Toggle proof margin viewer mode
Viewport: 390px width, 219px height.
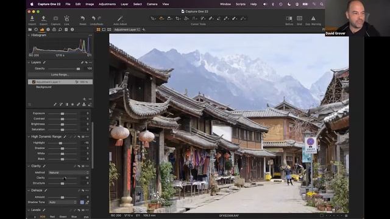(109, 30)
